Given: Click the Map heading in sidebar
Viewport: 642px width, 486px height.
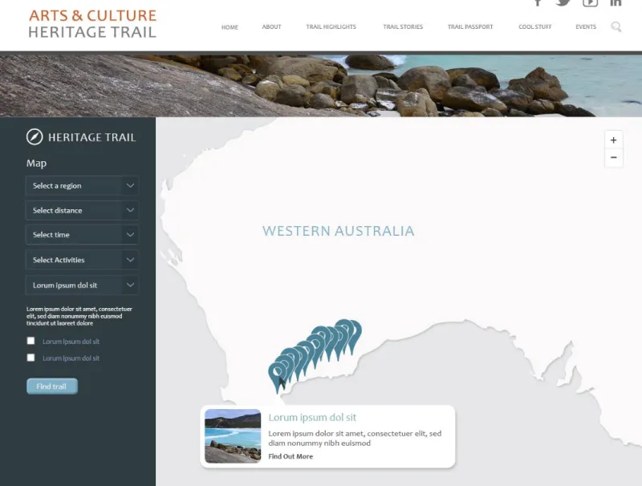Looking at the screenshot, I should [x=36, y=164].
